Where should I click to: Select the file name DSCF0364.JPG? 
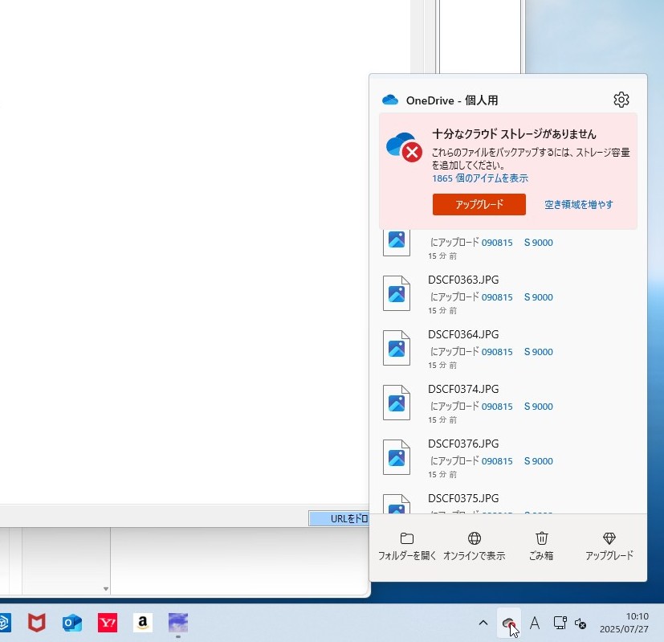point(463,334)
